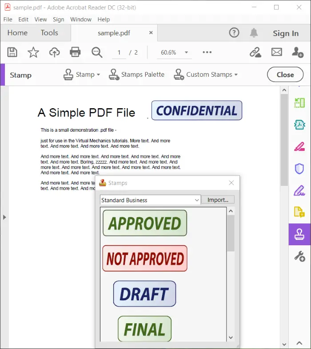
Task: Click the current page number field
Action: point(119,52)
